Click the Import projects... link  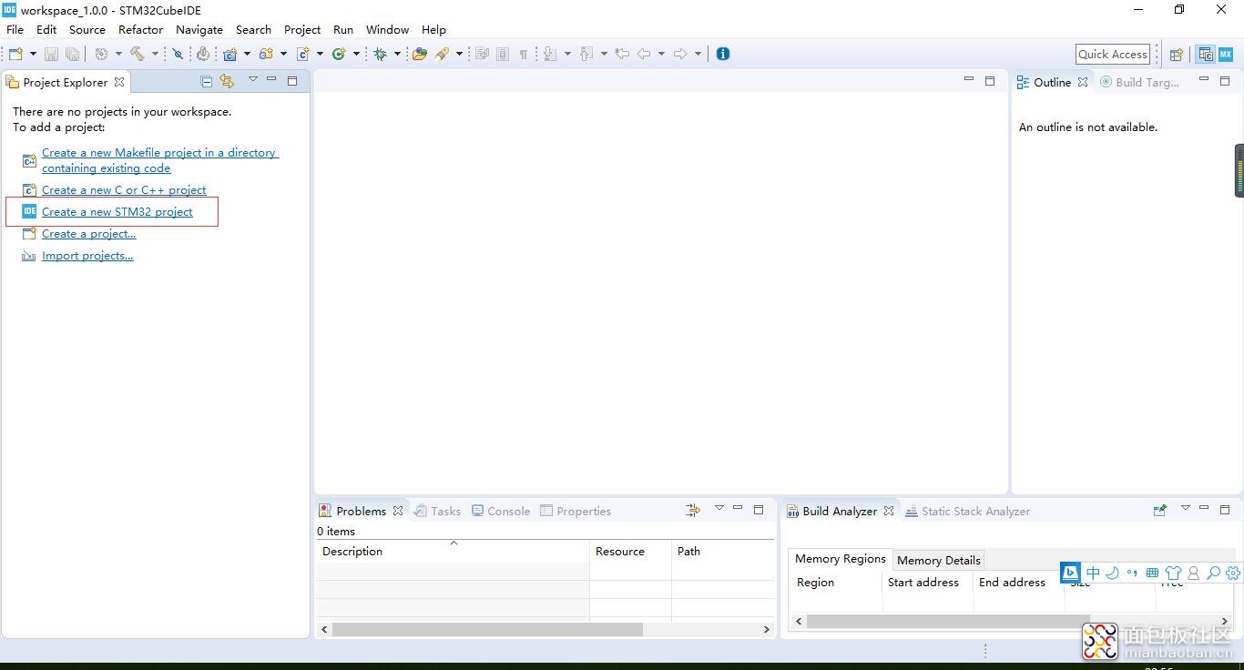[87, 256]
